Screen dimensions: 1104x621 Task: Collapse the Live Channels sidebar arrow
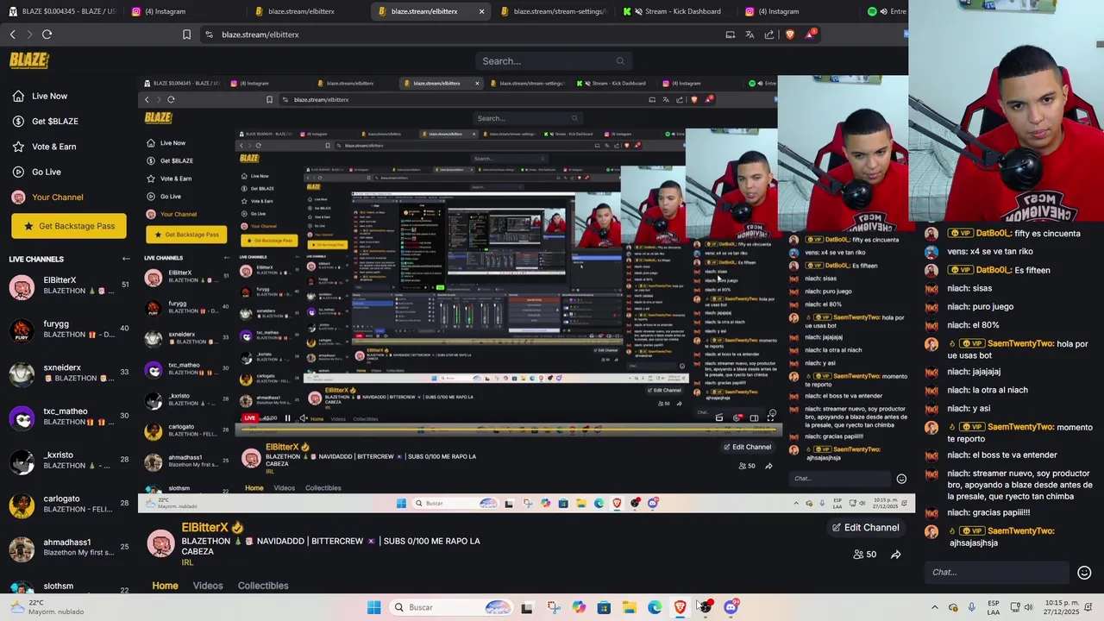pyautogui.click(x=126, y=259)
